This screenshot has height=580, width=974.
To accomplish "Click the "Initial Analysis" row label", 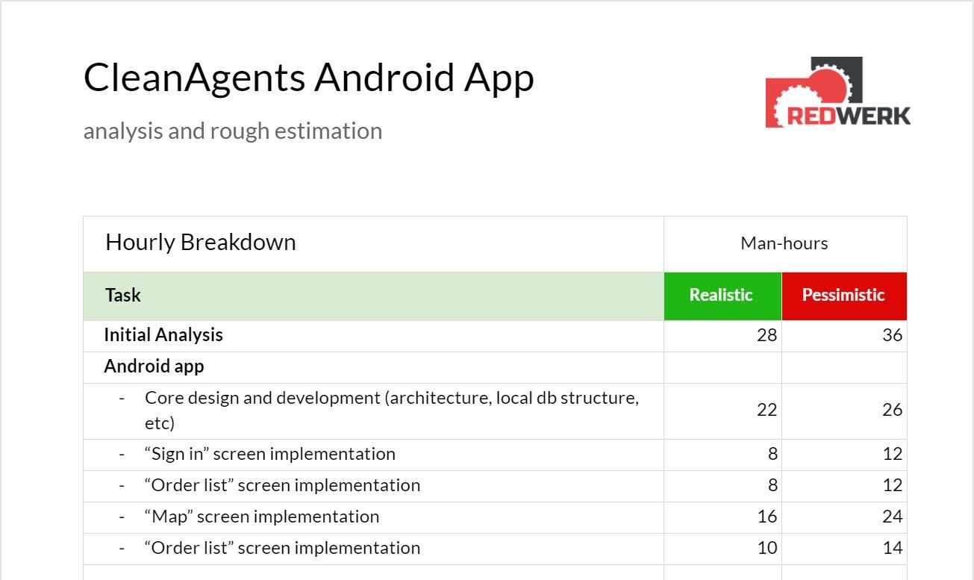I will (x=163, y=335).
